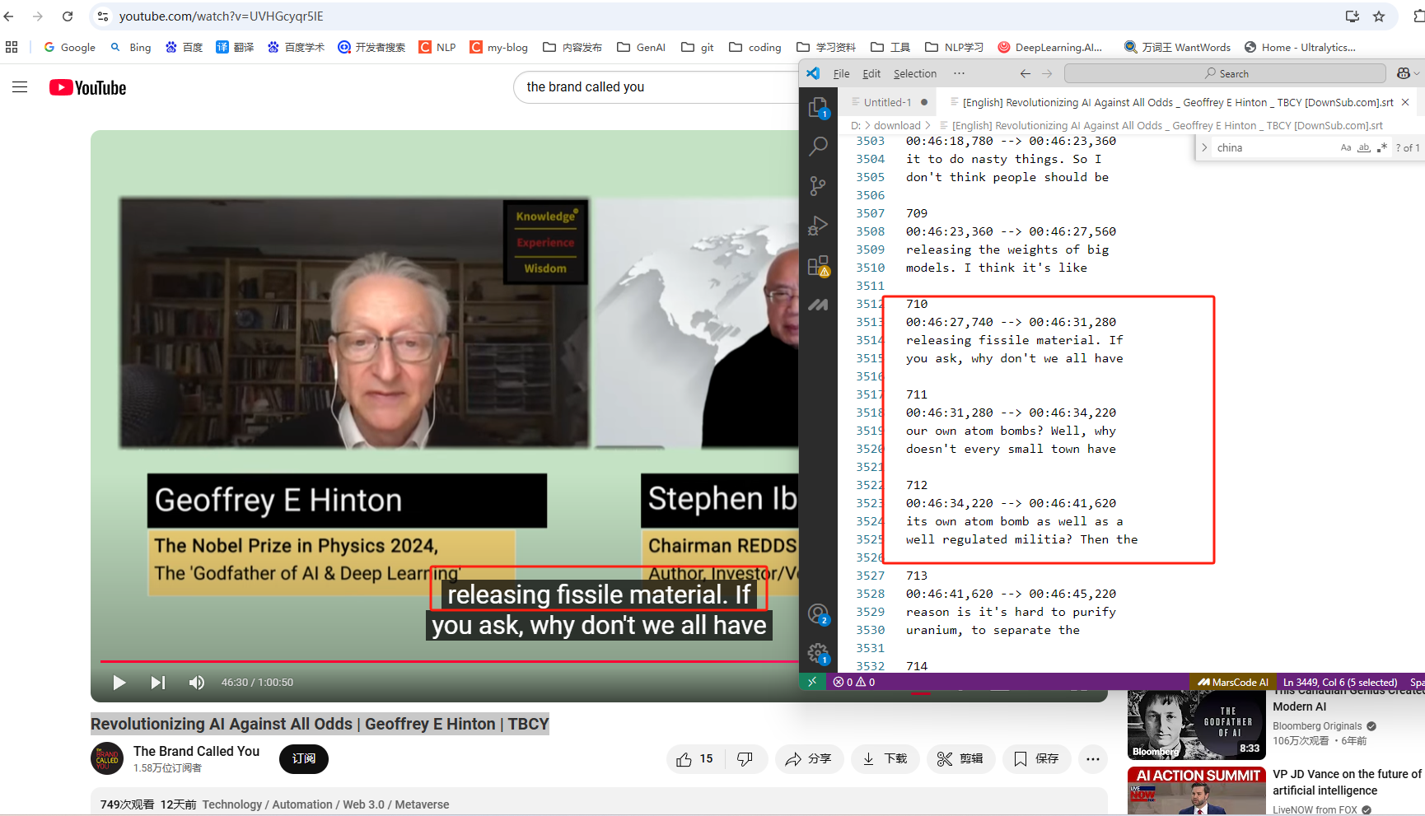Open MarsCode AI sidebar icon
This screenshot has width=1425, height=816.
pyautogui.click(x=818, y=305)
